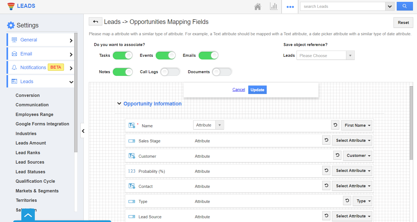Open the three-dot more options menu
The height and width of the screenshot is (222, 417).
[290, 7]
